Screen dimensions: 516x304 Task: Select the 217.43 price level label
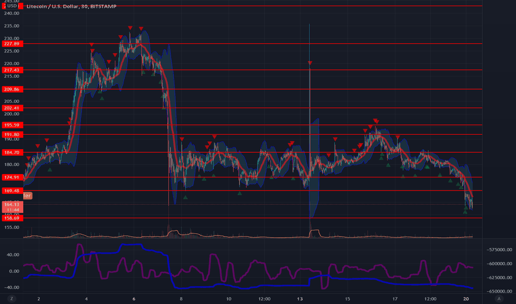click(12, 70)
